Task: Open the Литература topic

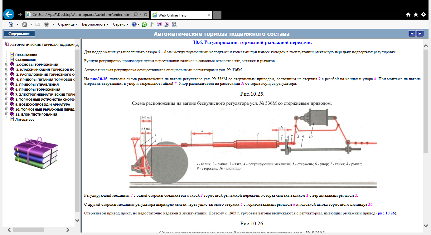Action: click(25, 119)
